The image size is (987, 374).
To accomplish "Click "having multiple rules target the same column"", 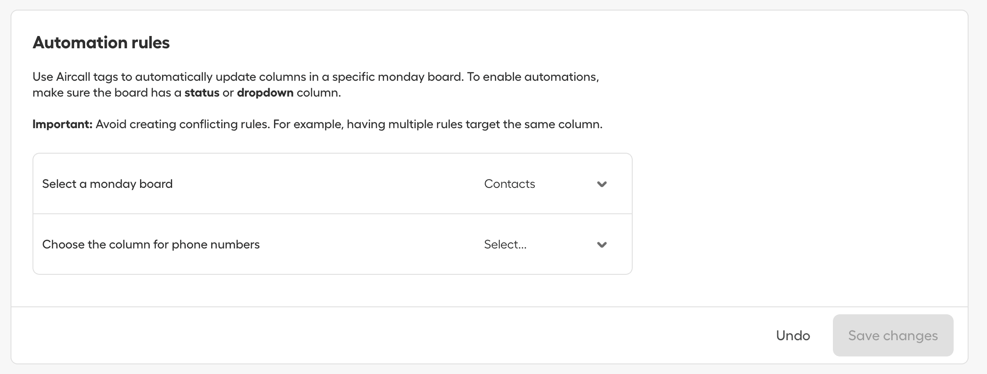I will tap(474, 124).
